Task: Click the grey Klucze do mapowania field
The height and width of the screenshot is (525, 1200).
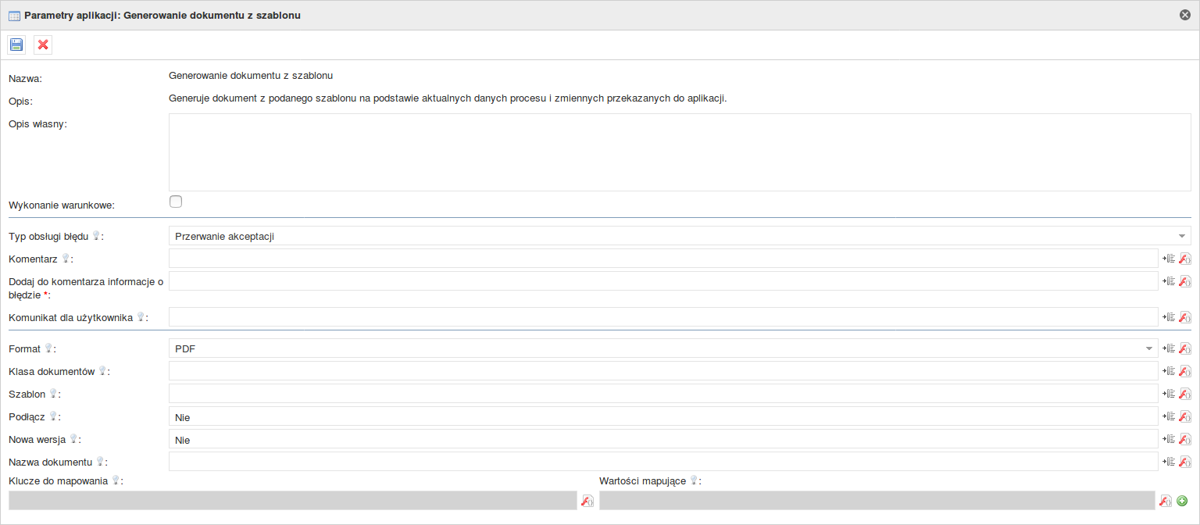Action: tap(293, 501)
